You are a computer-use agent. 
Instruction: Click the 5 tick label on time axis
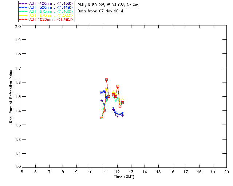pyautogui.click(x=22, y=172)
